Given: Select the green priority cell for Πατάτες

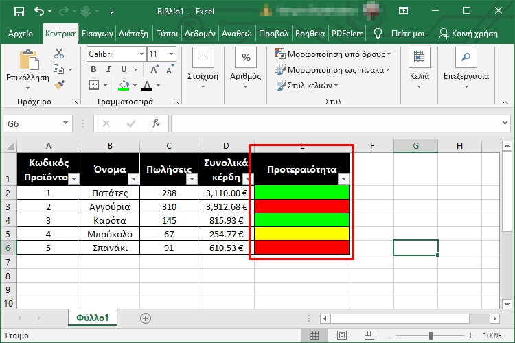Looking at the screenshot, I should 302,193.
